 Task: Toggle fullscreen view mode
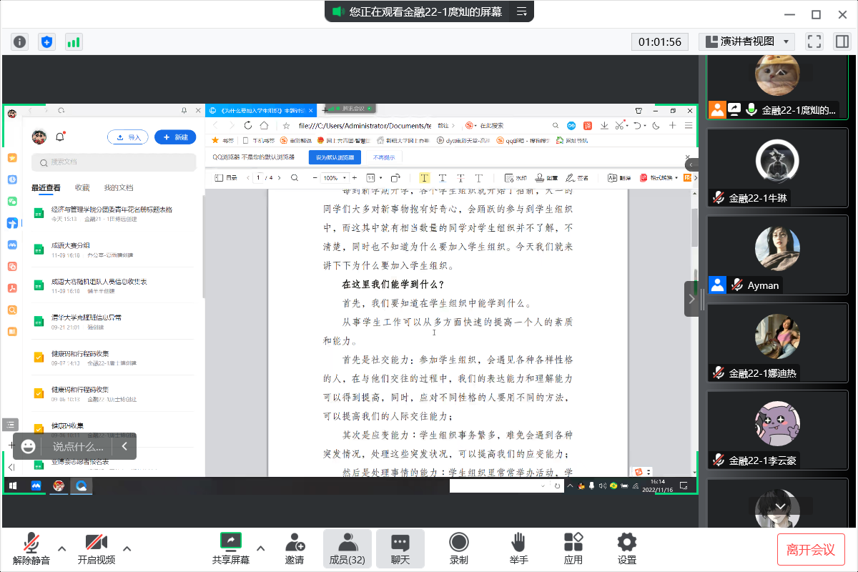coord(814,41)
